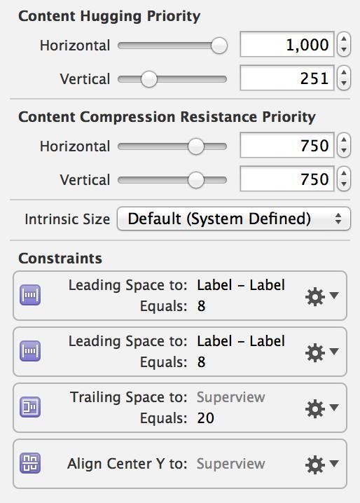Viewport: 360px width, 503px height.
Task: Click the Hugging Horizontal field showing 1,000
Action: coord(287,44)
